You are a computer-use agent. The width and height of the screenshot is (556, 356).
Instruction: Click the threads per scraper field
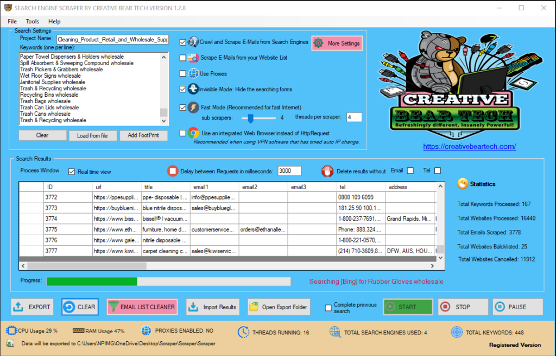point(354,117)
